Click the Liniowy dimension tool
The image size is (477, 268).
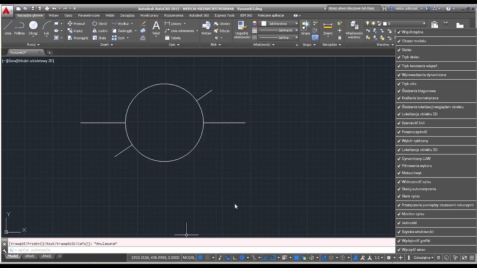point(173,23)
